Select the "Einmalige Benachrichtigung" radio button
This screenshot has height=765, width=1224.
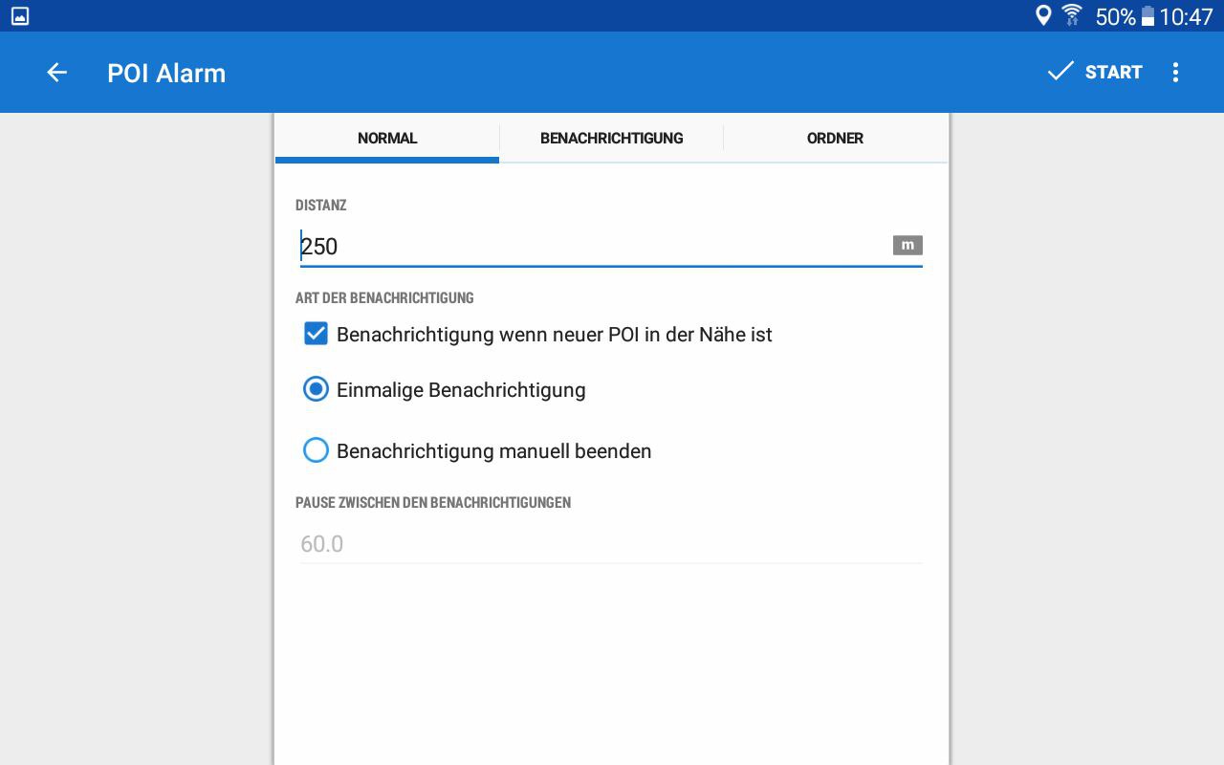coord(316,389)
